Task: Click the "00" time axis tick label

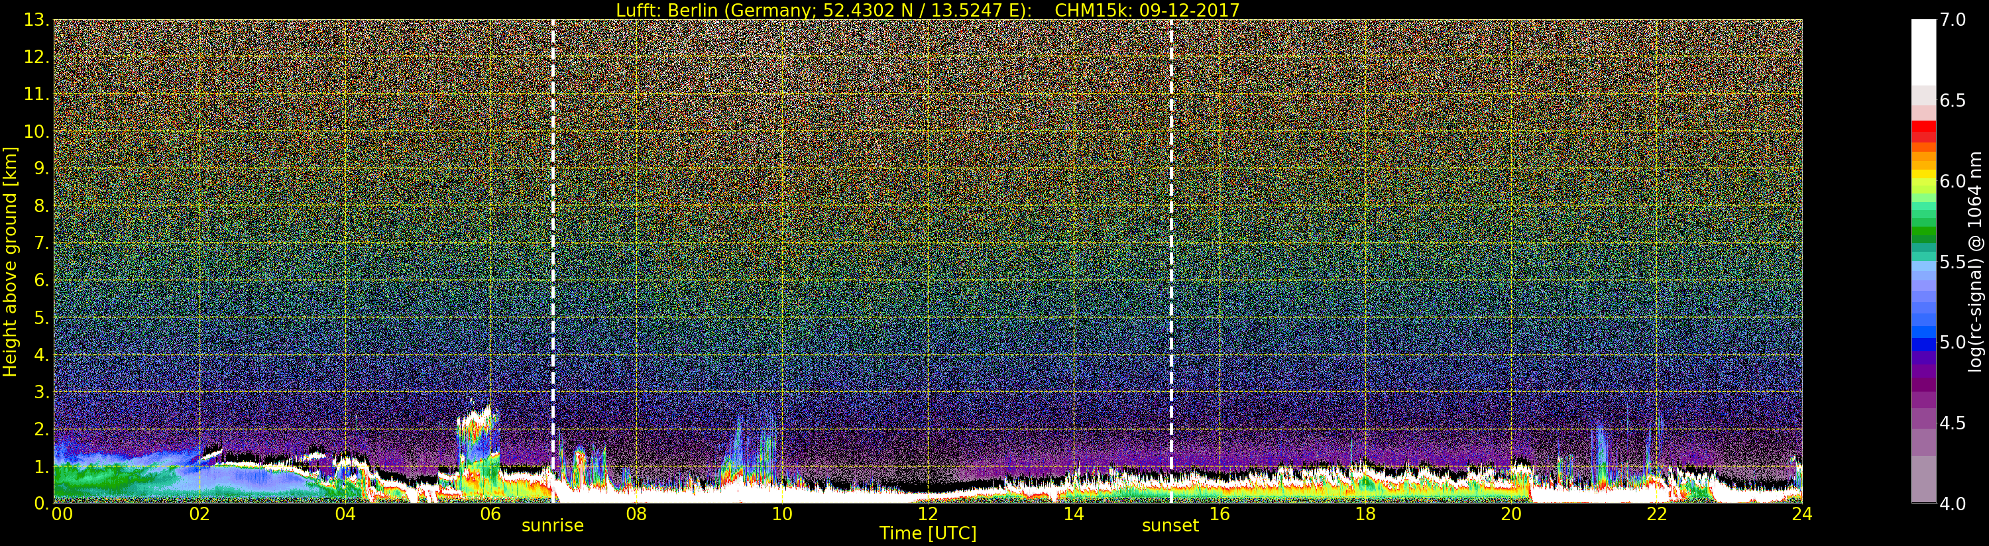Action: click(x=62, y=514)
